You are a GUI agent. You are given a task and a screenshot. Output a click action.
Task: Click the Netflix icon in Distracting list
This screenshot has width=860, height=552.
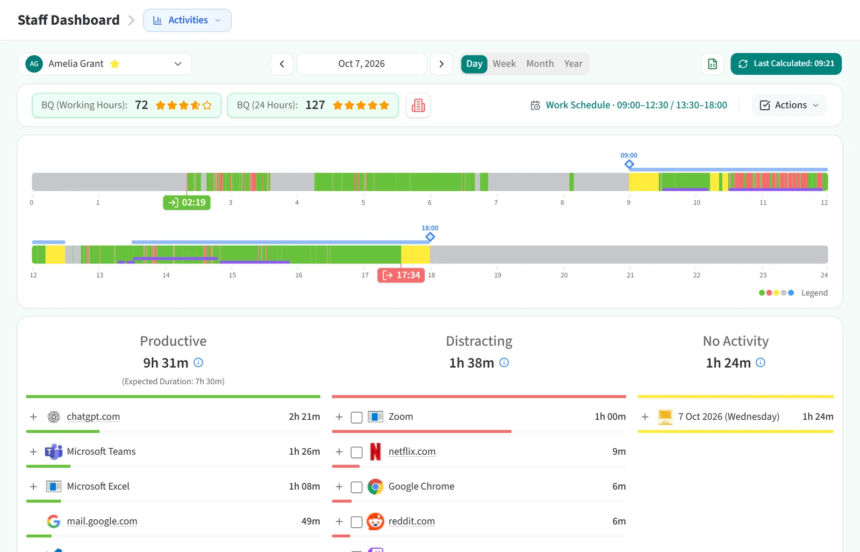[375, 451]
